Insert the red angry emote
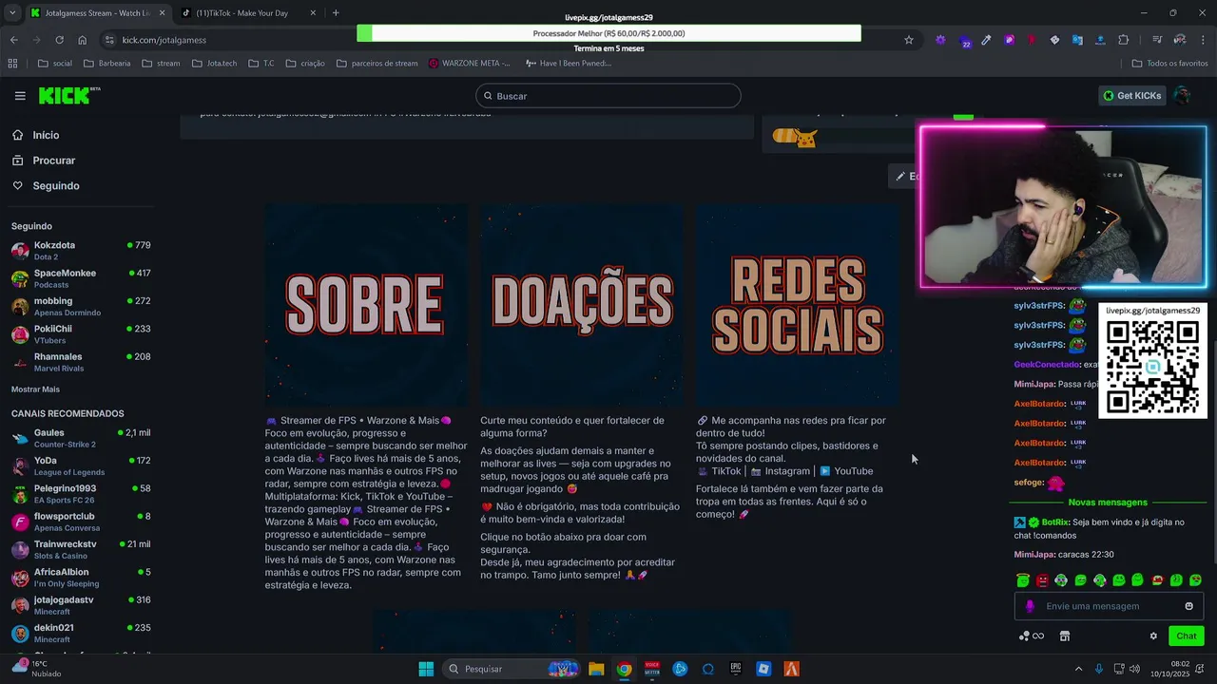 click(1042, 580)
